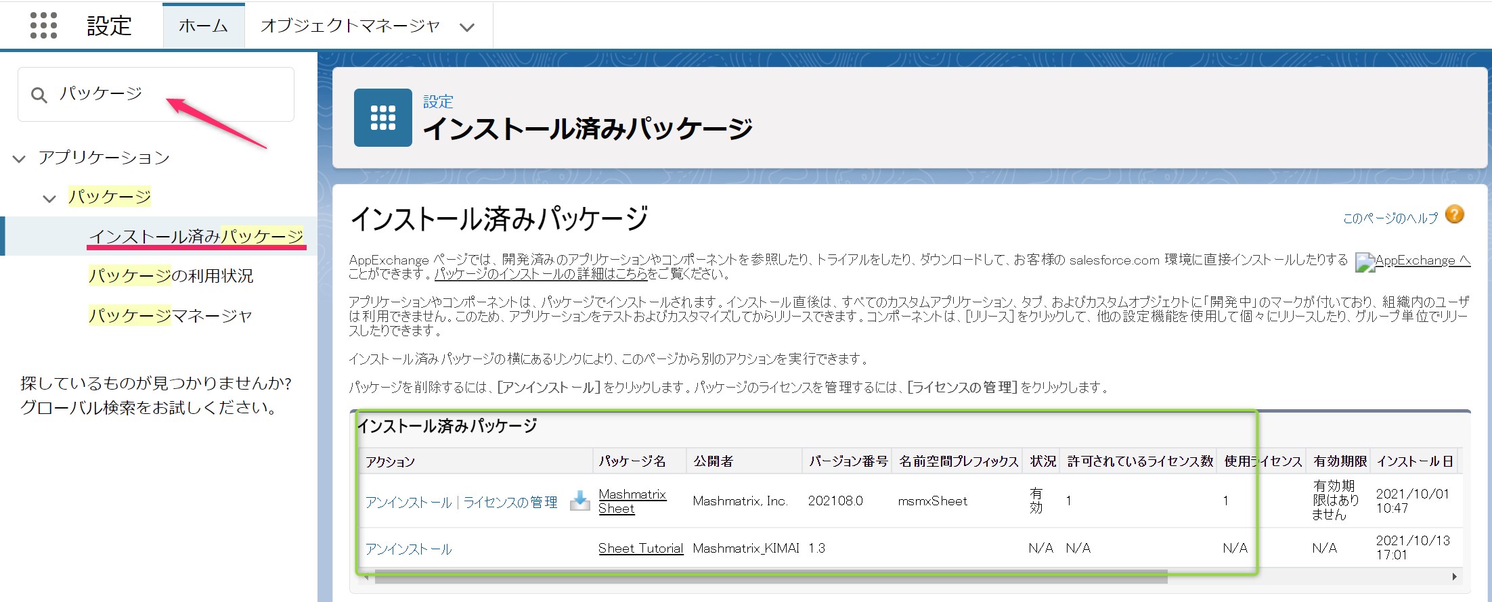Select パッケージの利用状況 in the sidebar
The height and width of the screenshot is (602, 1492).
coord(171,276)
